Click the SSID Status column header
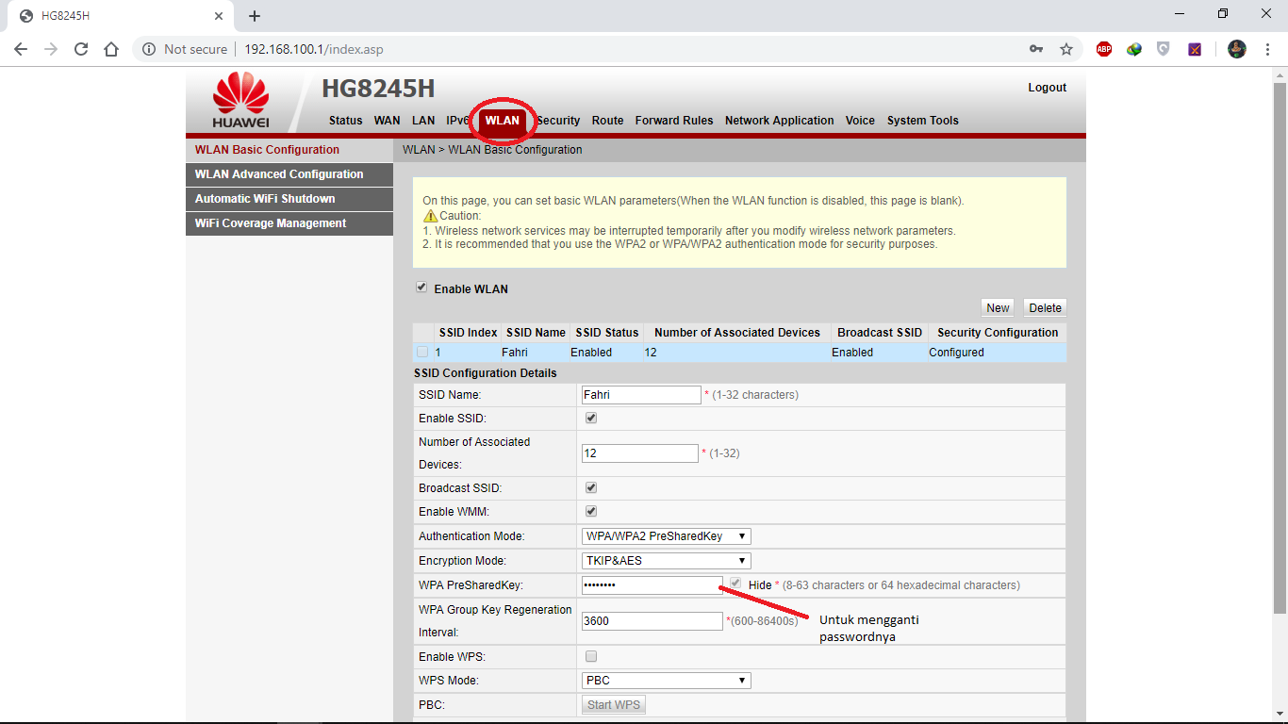This screenshot has height=724, width=1288. (x=607, y=333)
